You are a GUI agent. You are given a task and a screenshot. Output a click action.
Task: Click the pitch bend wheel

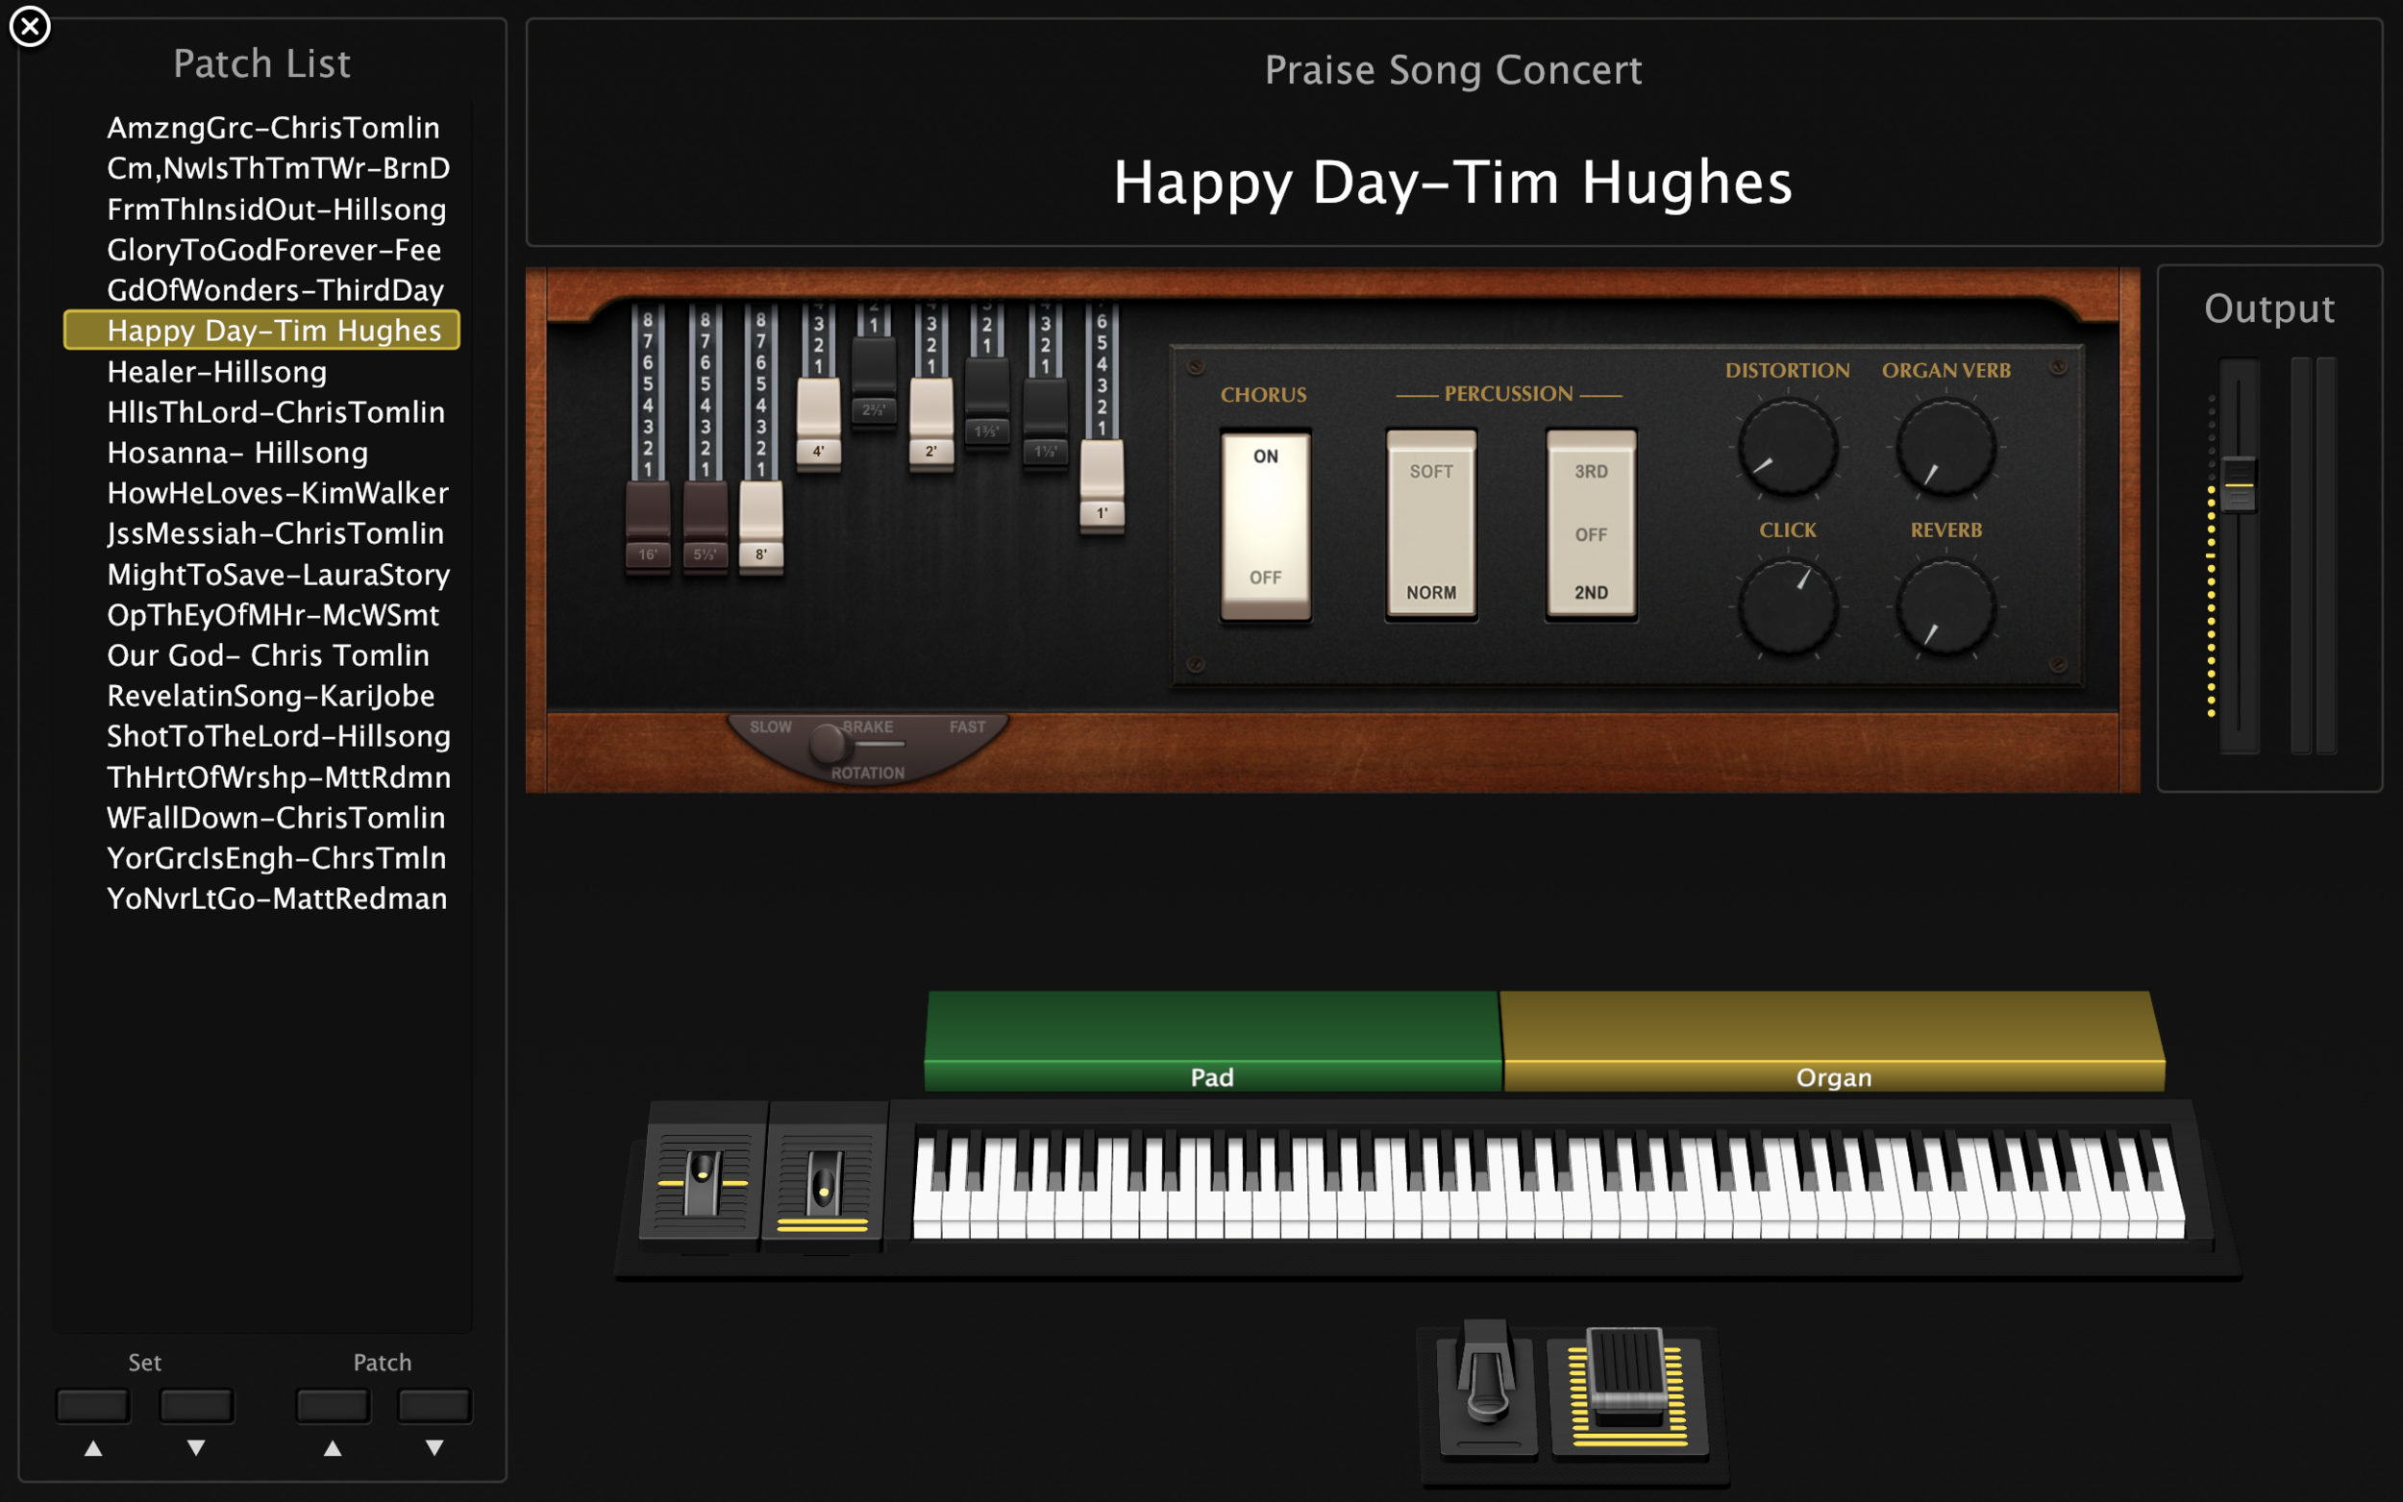click(x=703, y=1181)
